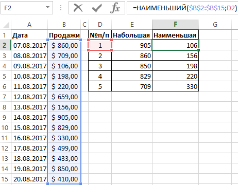Select cell D4 with number 3

(100, 66)
